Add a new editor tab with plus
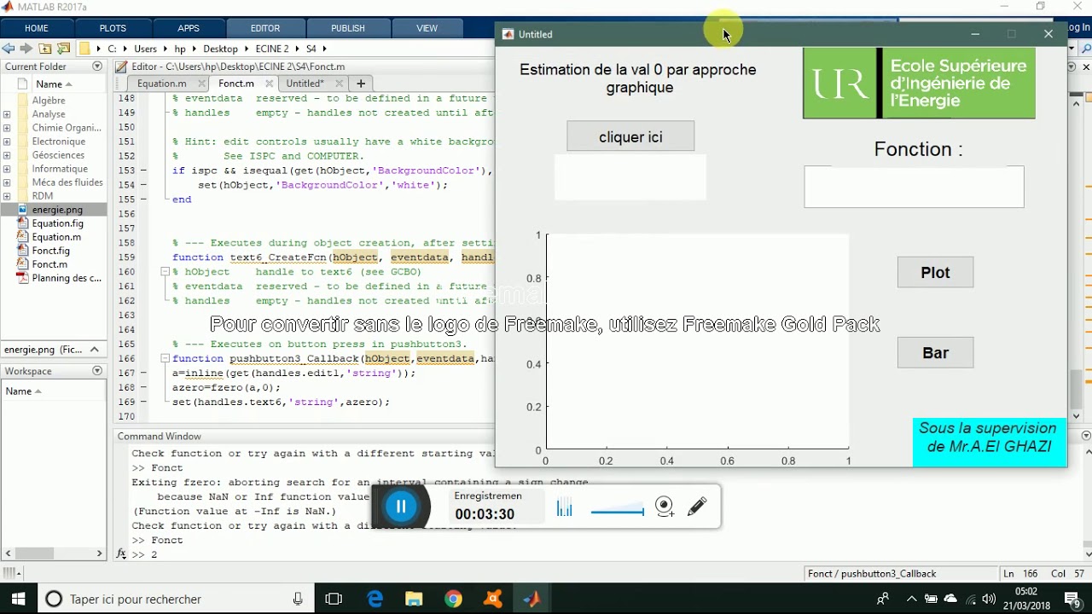1092x614 pixels. 361,84
